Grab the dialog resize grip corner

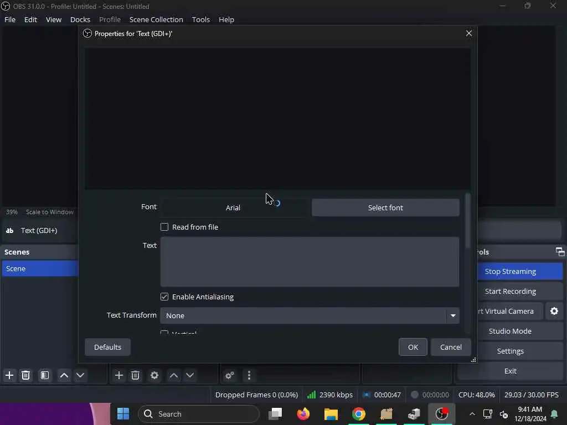pyautogui.click(x=473, y=360)
